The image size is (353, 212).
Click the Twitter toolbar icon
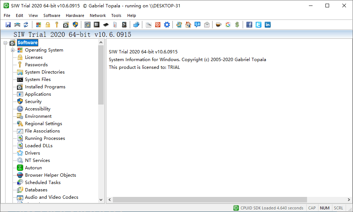pyautogui.click(x=258, y=25)
